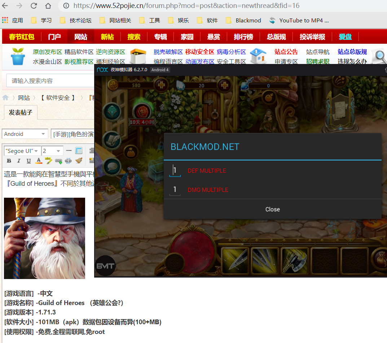Image resolution: width=387 pixels, height=343 pixels.
Task: Open the Blackmod bookmark folder
Action: coord(243,20)
